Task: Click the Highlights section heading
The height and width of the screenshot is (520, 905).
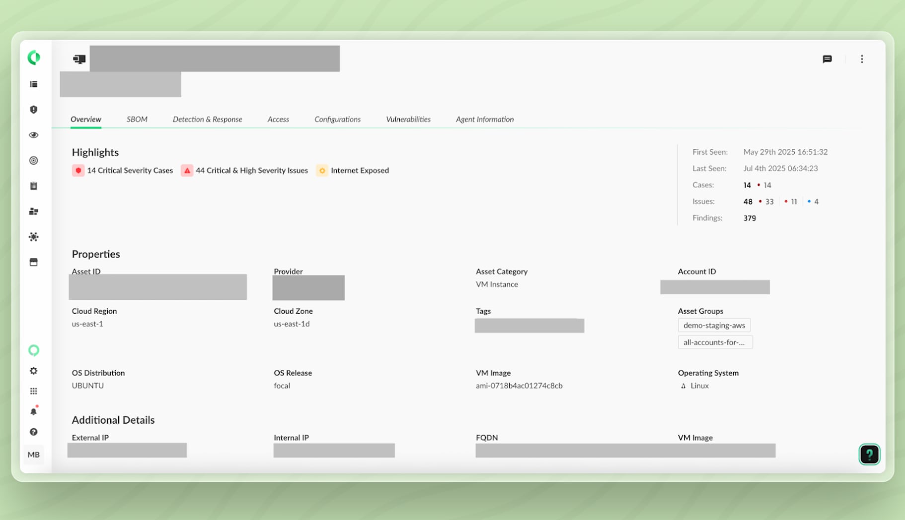Action: 95,152
